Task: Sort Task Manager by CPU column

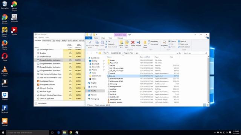Action: click(68, 46)
